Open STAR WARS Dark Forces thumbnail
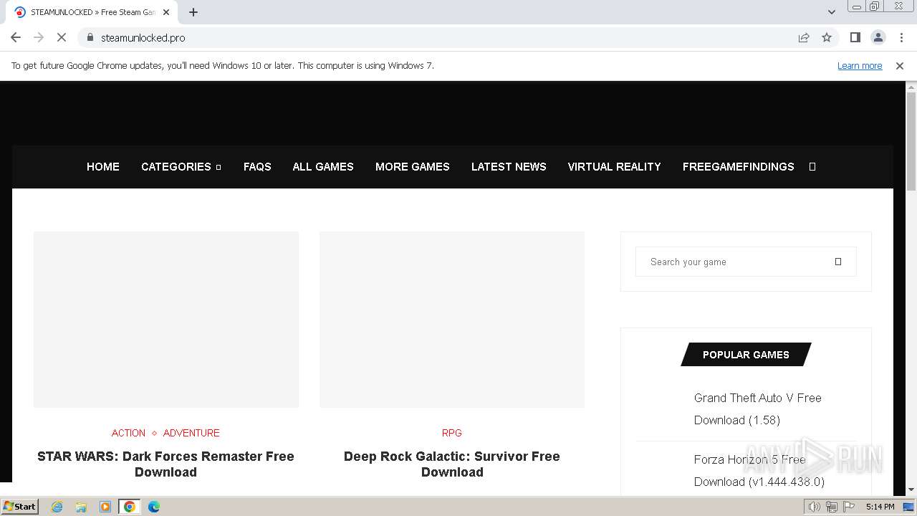The width and height of the screenshot is (917, 516). coord(166,319)
